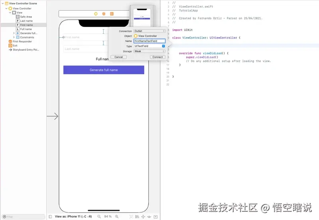Click the Cancel button in connection popup

point(118,57)
